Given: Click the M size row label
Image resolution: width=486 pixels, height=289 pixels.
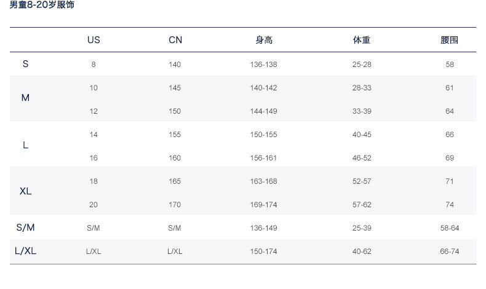Looking at the screenshot, I should (25, 98).
